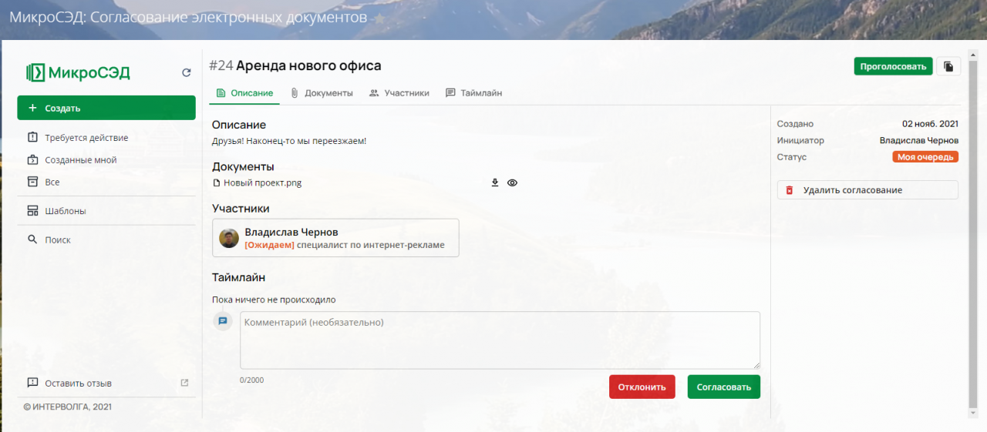Click the refresh icon beside the МикроСЭД logo

coord(186,72)
